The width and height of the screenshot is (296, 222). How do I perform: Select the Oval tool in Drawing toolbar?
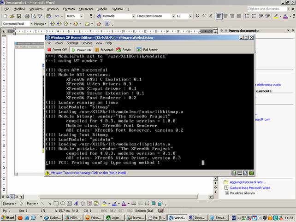coord(63,204)
